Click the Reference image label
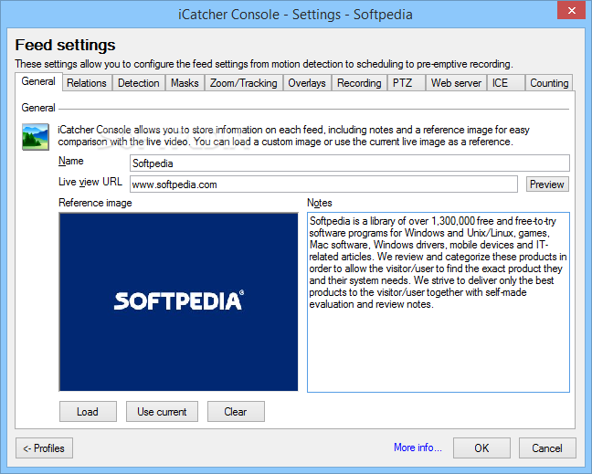This screenshot has height=474, width=592. click(x=95, y=203)
